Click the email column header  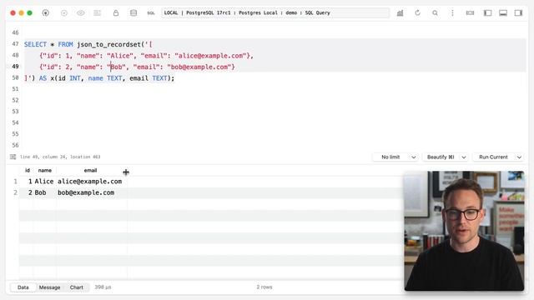pyautogui.click(x=91, y=170)
